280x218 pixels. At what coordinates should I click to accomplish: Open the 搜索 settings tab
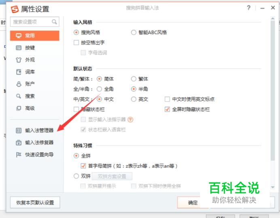pyautogui.click(x=30, y=96)
